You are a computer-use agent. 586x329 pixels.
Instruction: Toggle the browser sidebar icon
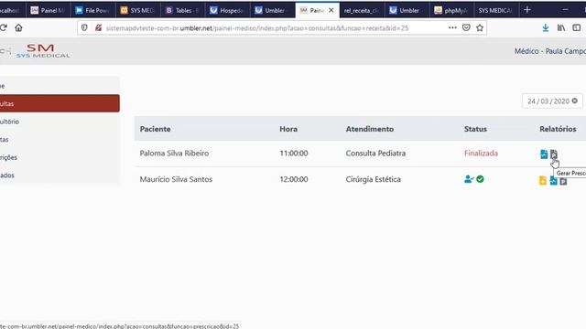click(x=577, y=27)
